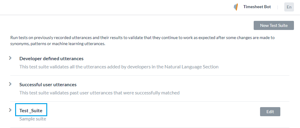
Task: Open the En language selector
Action: [x=289, y=7]
